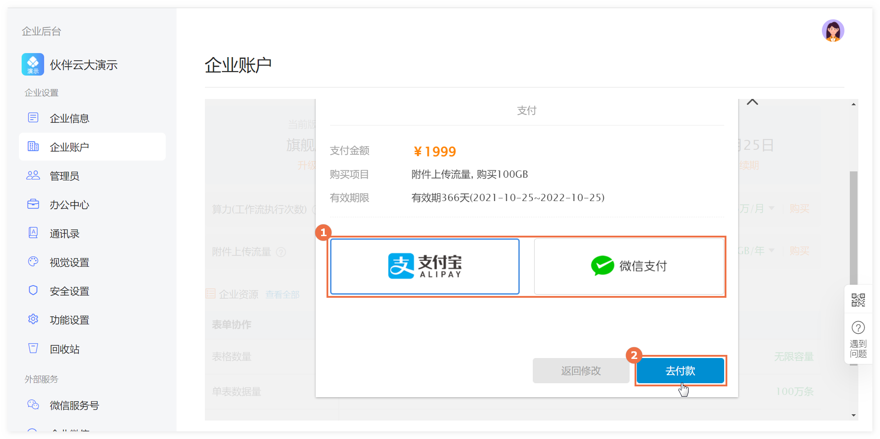Open 功能设置 menu item
This screenshot has width=880, height=439.
tap(92, 319)
